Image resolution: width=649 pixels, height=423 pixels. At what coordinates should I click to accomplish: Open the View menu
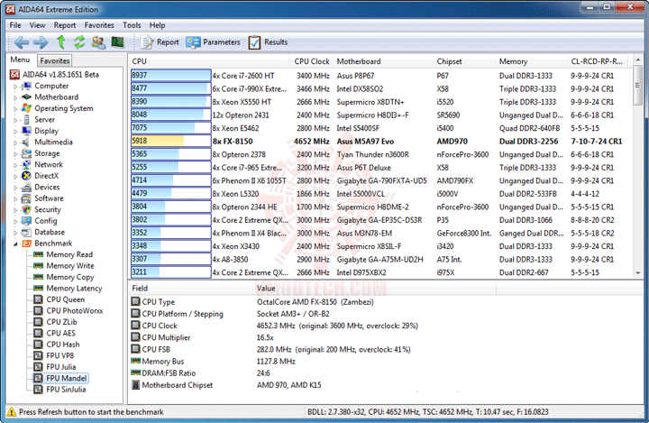coord(37,25)
